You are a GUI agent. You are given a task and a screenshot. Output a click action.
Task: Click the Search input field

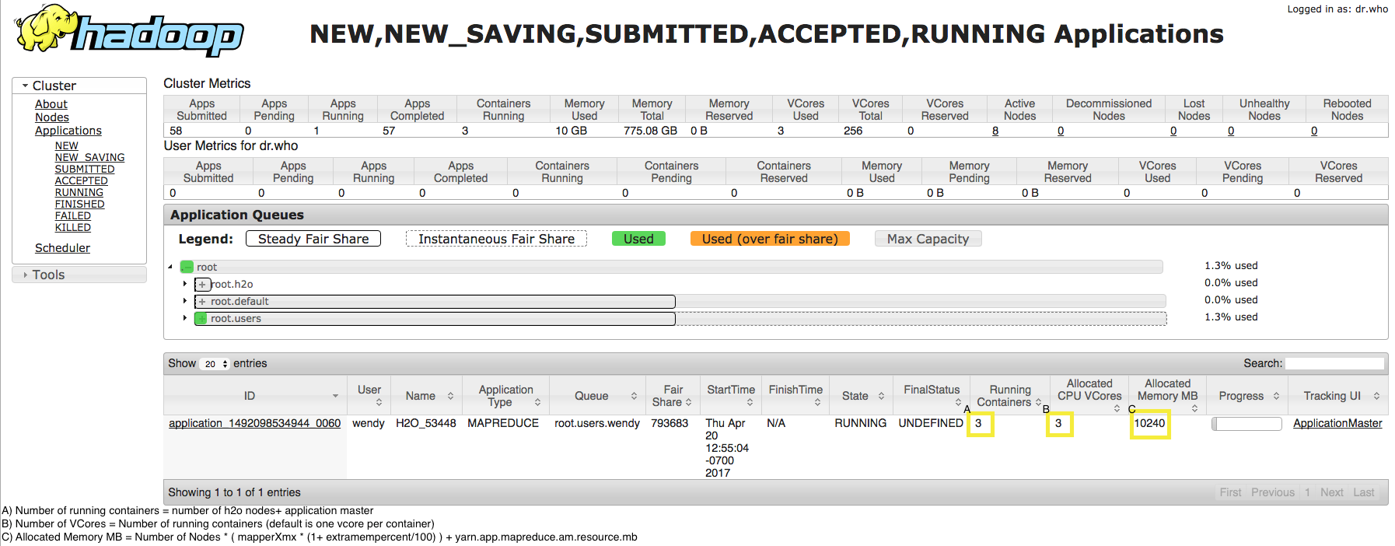click(x=1334, y=363)
